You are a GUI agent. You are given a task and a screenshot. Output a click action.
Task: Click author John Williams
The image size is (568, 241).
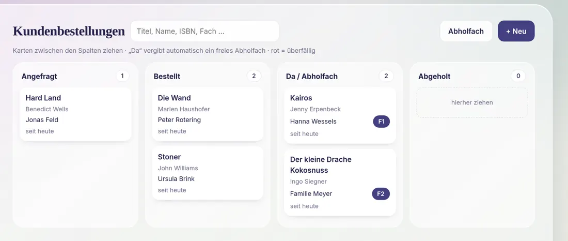point(178,169)
